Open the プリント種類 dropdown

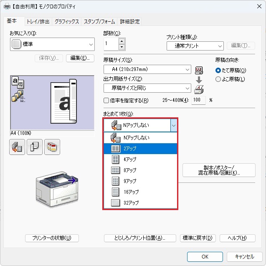(x=195, y=46)
